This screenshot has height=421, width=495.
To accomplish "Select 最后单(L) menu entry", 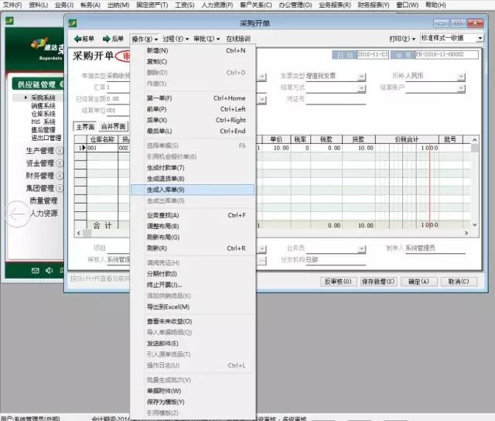I will [x=193, y=131].
